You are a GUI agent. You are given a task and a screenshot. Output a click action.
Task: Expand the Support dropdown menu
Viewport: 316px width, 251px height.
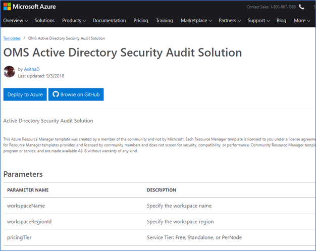point(258,21)
